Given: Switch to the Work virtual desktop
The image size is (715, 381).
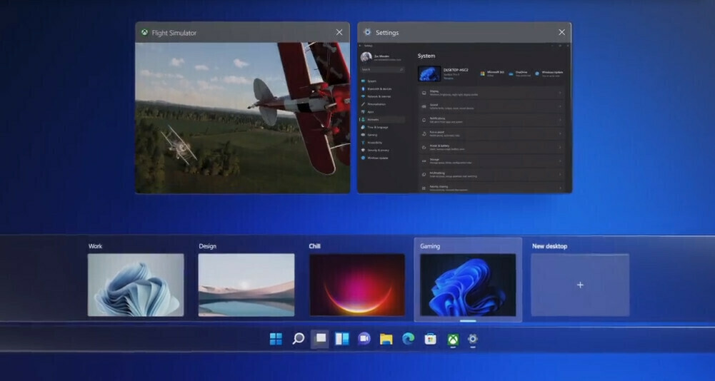Looking at the screenshot, I should [136, 285].
